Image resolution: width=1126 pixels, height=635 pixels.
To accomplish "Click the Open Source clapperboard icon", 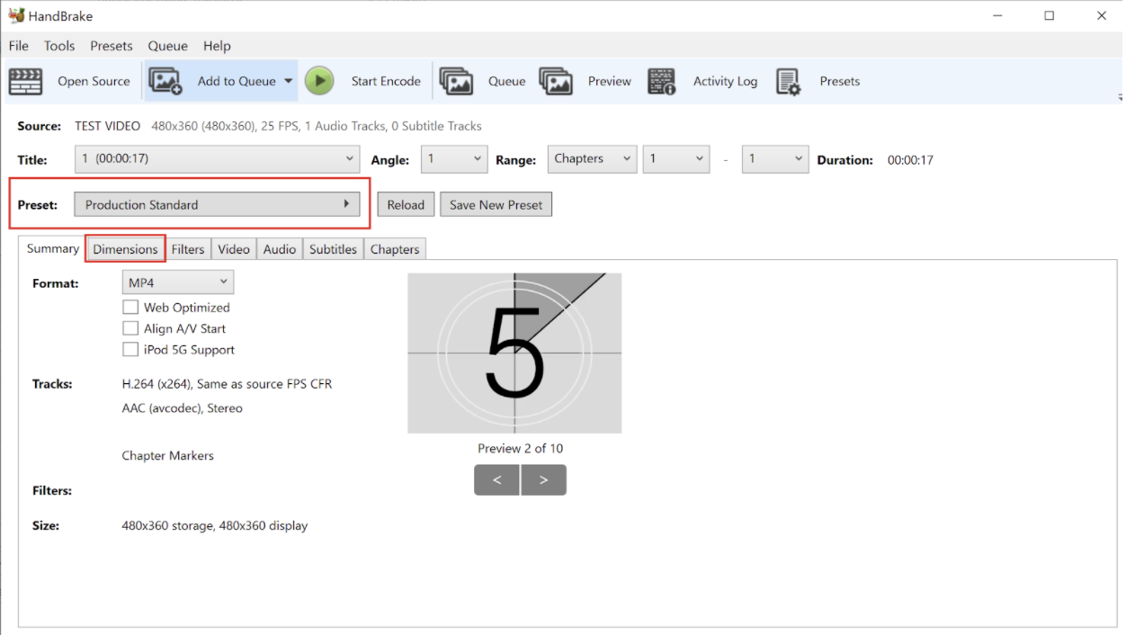I will 26,81.
